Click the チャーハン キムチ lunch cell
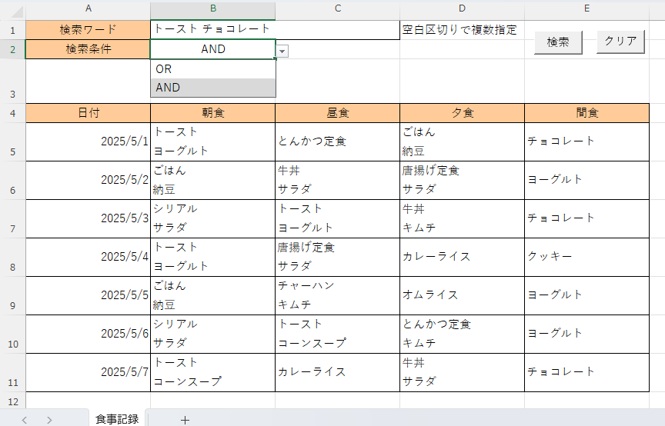This screenshot has height=426, width=665. pos(338,295)
